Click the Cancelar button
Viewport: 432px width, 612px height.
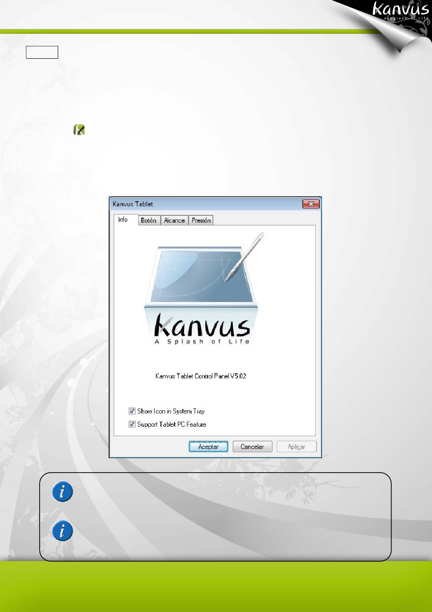pyautogui.click(x=252, y=447)
